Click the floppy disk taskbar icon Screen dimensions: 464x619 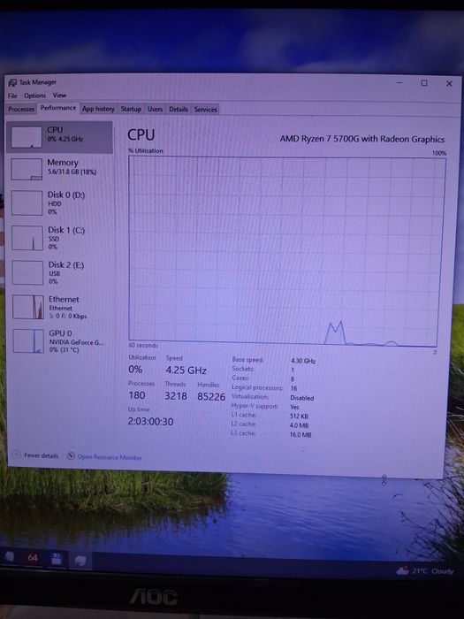point(57,559)
